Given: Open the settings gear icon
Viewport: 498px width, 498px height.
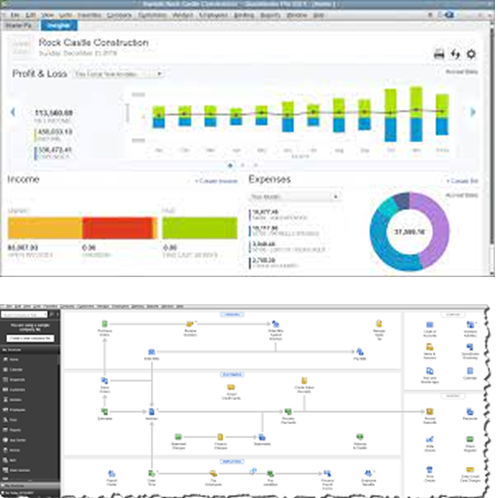Looking at the screenshot, I should pos(472,54).
